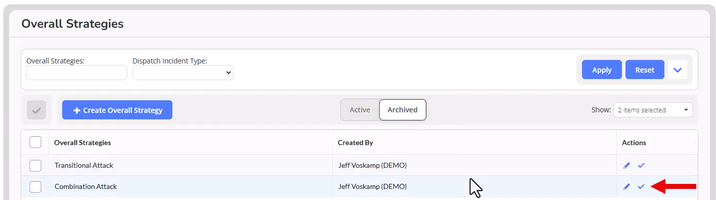The width and height of the screenshot is (716, 200).
Task: Switch to the Active tab
Action: tap(360, 110)
